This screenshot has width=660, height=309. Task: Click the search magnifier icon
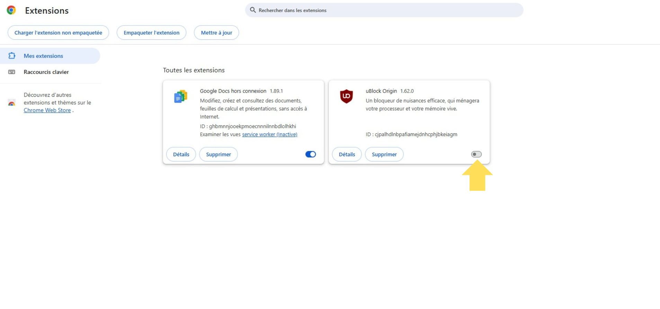click(253, 10)
